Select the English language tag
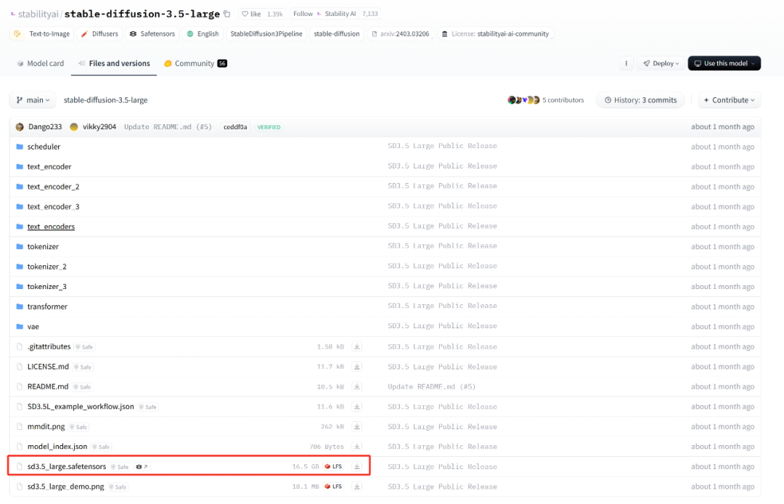This screenshot has height=504, width=784. tap(203, 34)
